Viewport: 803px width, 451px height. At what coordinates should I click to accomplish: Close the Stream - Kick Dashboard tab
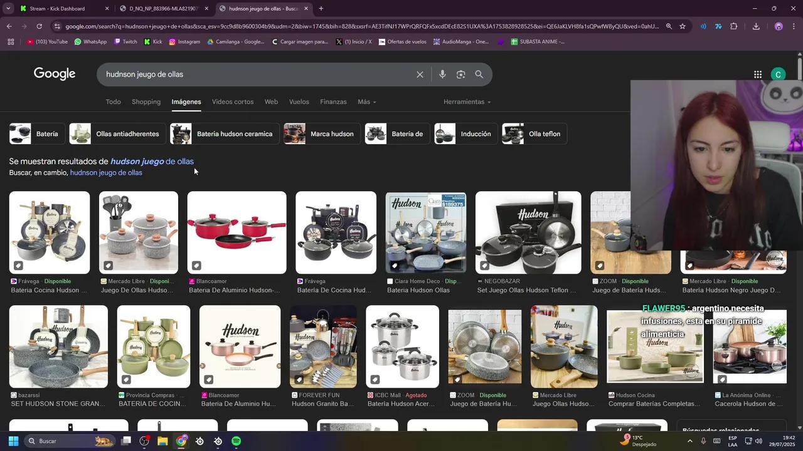click(107, 9)
